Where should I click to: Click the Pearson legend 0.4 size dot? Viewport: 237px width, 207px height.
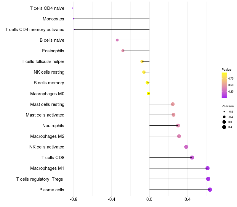[224, 127]
